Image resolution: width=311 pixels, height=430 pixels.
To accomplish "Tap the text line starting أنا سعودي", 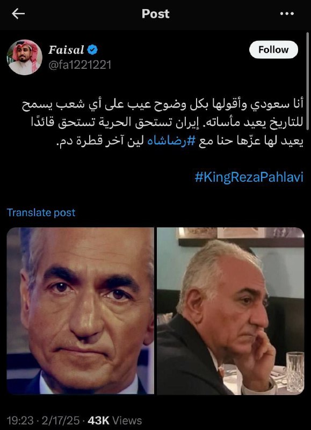I will point(163,104).
